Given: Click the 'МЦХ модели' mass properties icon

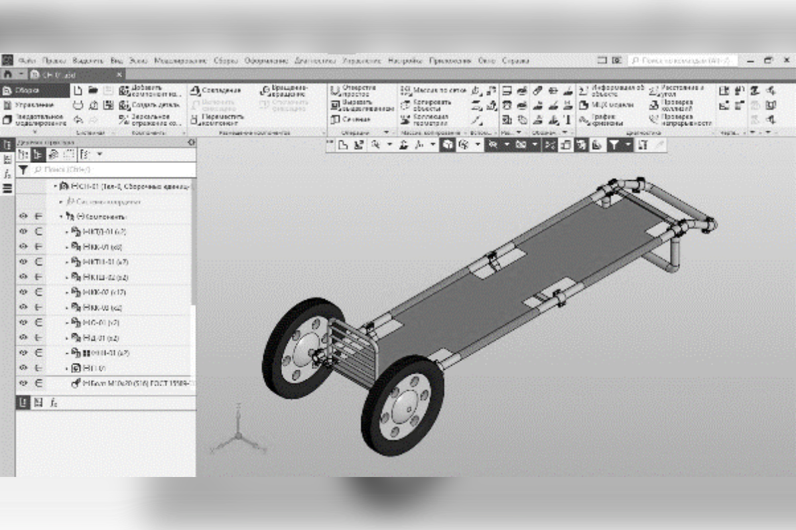Looking at the screenshot, I should coord(582,105).
